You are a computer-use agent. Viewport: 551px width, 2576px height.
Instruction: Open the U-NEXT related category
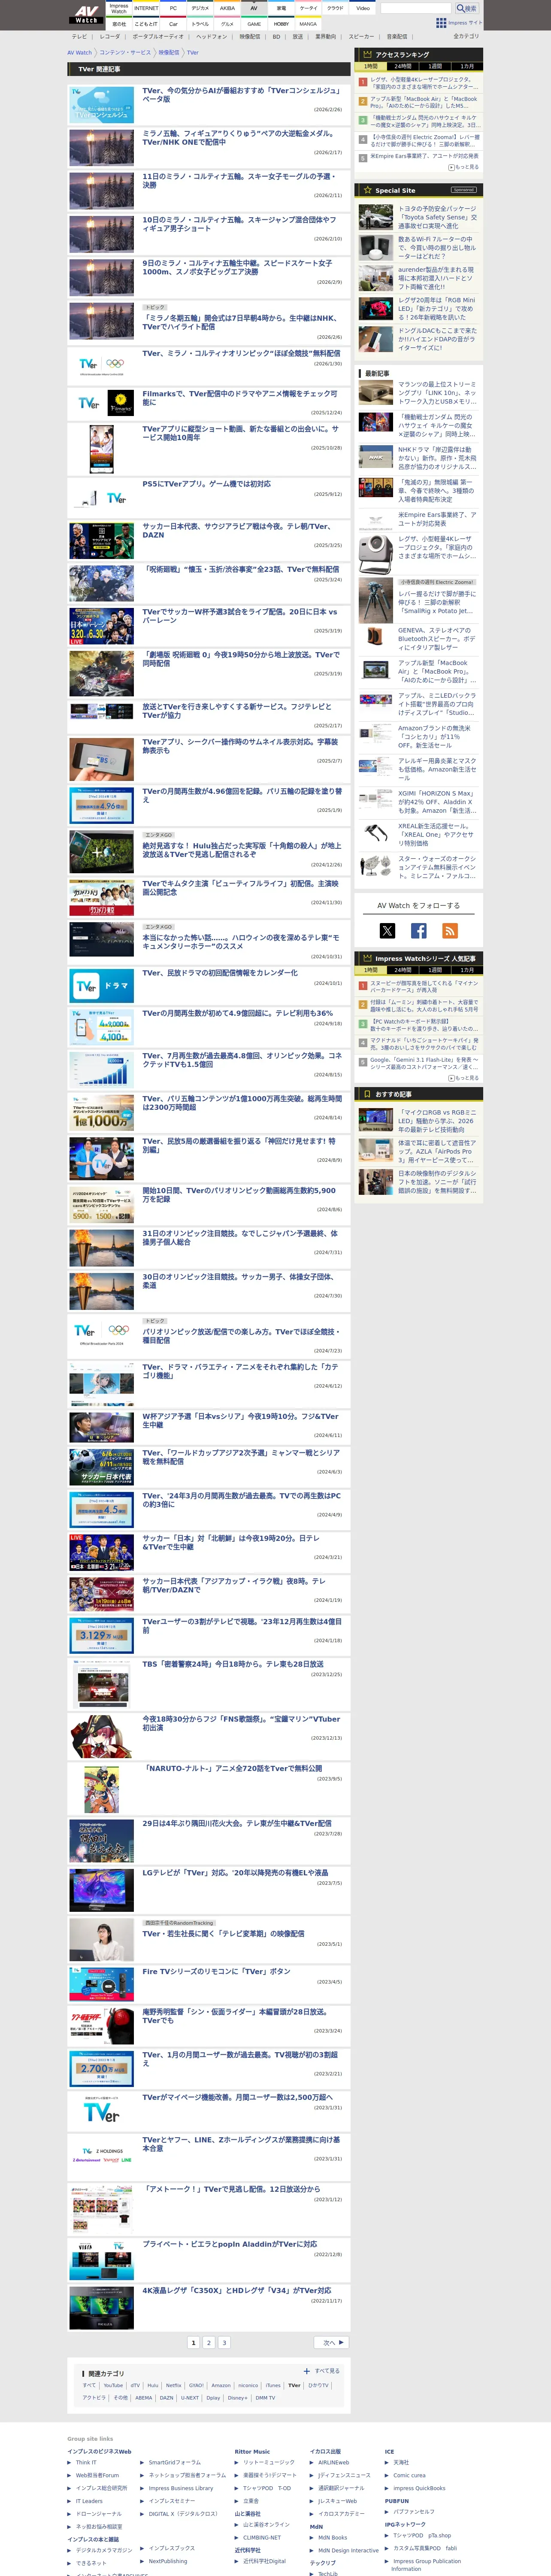click(x=190, y=2397)
